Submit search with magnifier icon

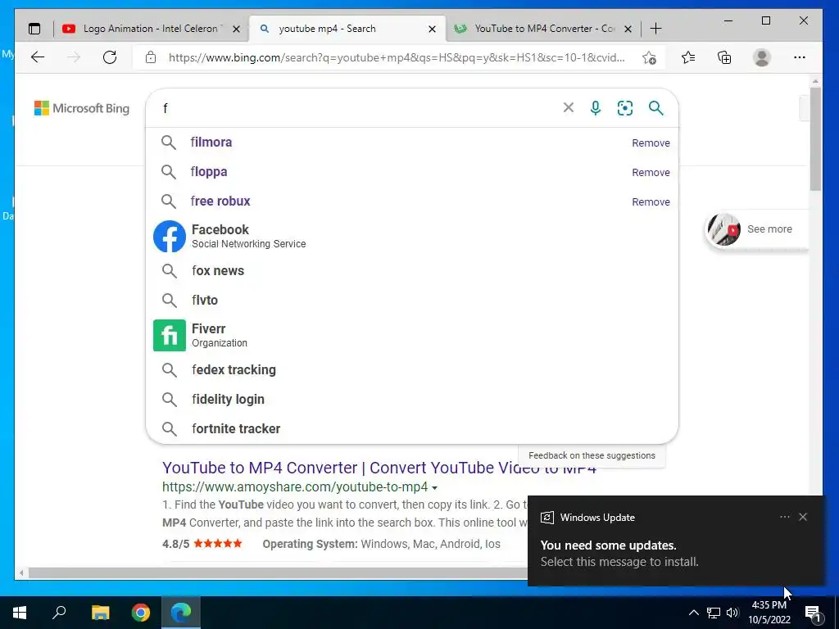[656, 108]
